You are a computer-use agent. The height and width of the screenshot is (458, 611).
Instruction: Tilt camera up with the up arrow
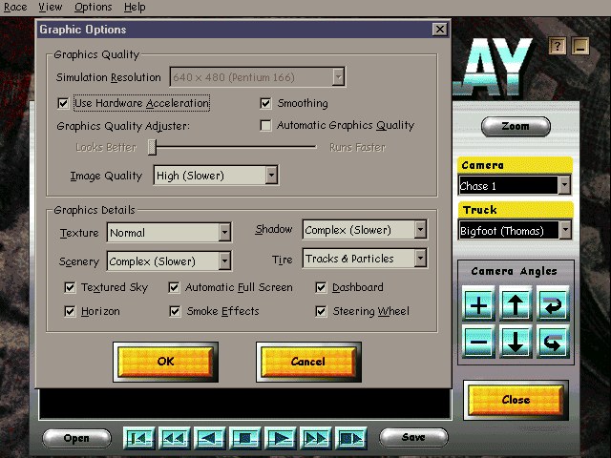tap(516, 304)
